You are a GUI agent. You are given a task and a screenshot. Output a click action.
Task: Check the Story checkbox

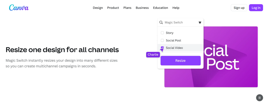(162, 33)
